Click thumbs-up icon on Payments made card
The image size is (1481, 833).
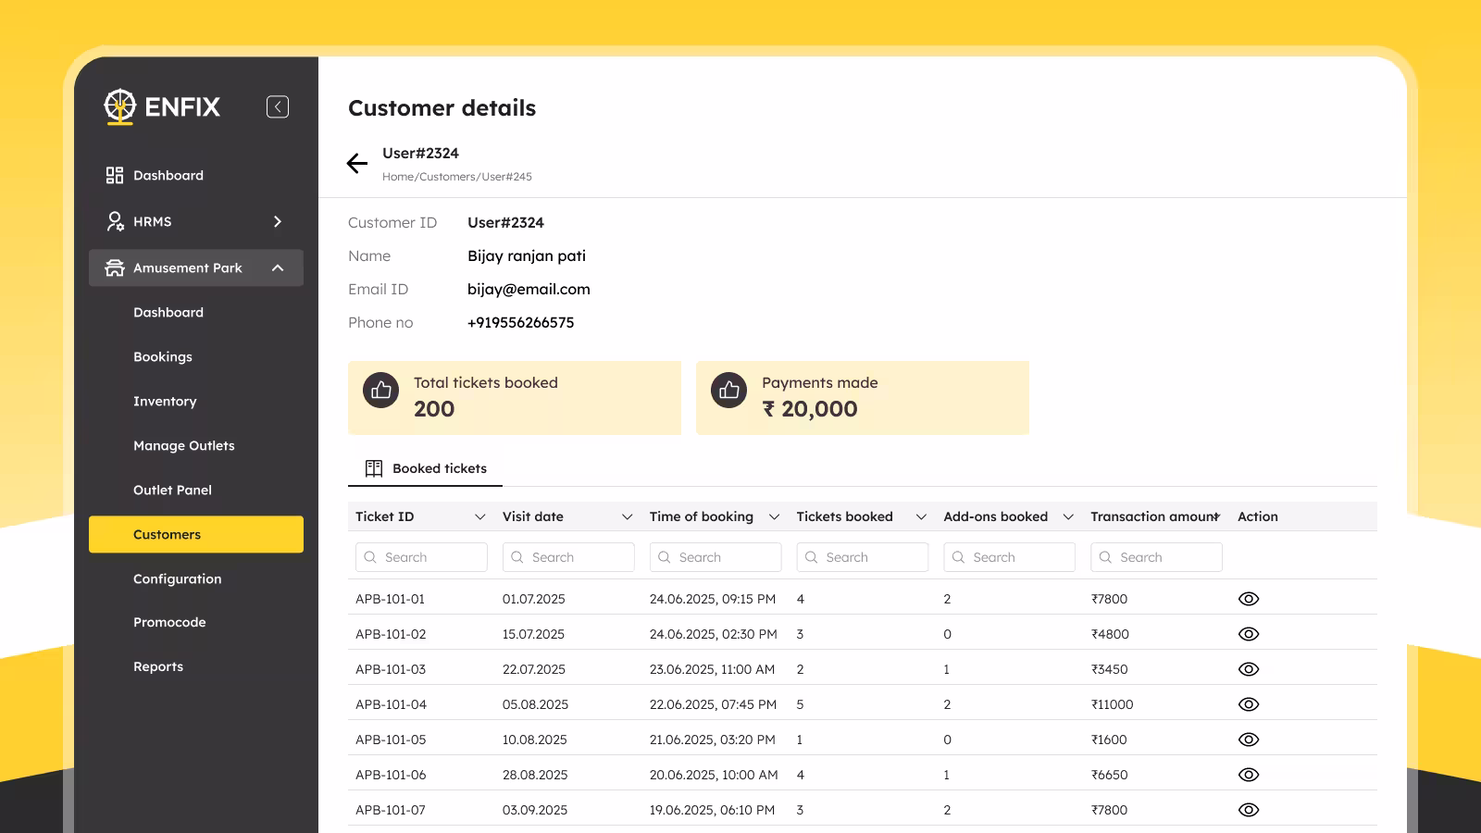728,391
